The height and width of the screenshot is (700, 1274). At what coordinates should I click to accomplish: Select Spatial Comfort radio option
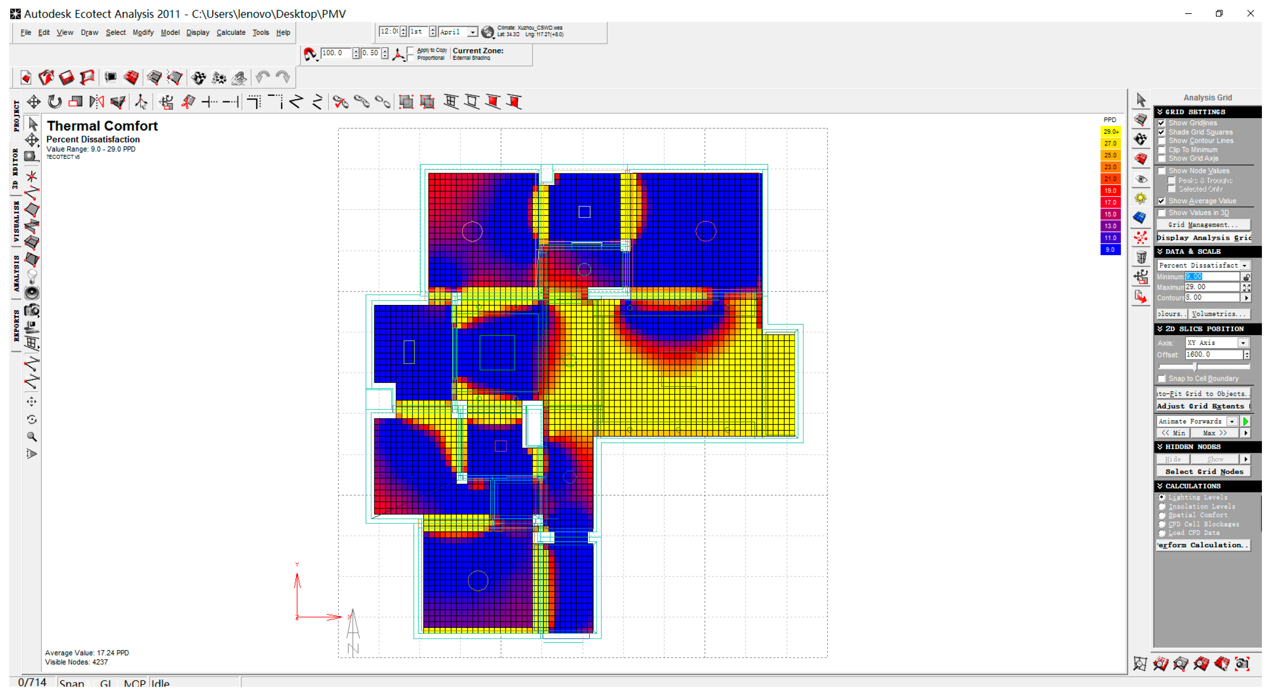[1162, 515]
